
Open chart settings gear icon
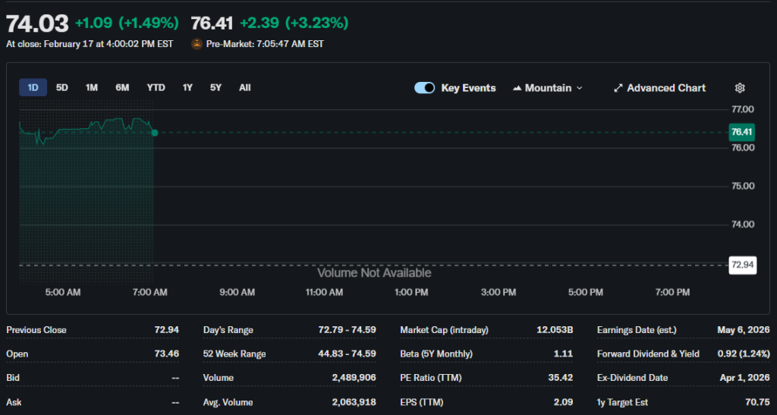pyautogui.click(x=740, y=88)
